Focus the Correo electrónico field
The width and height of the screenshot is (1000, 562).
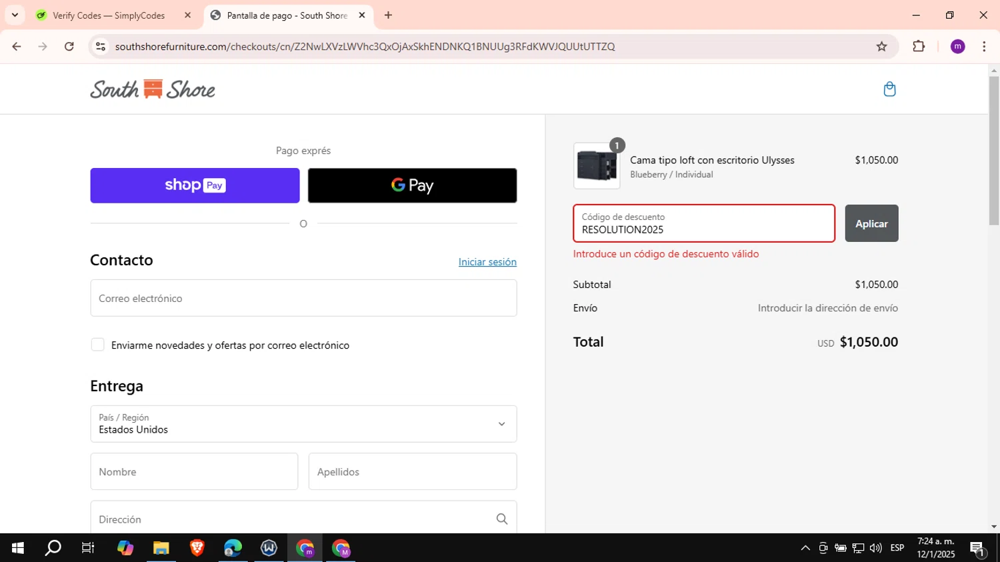tap(303, 298)
